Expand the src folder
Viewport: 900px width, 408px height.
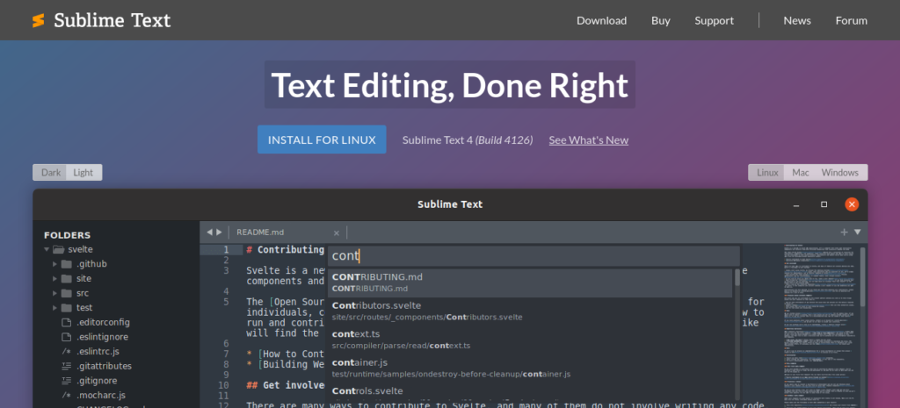click(x=54, y=293)
